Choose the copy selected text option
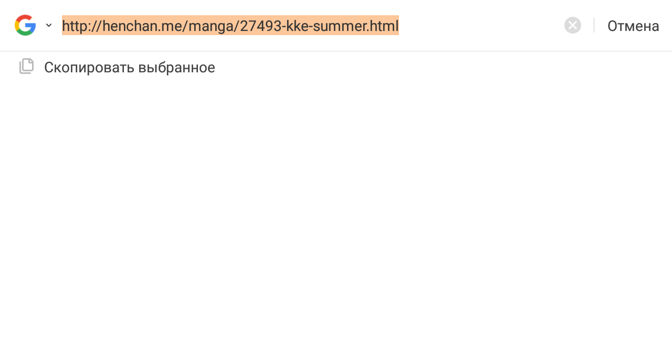Screen dimensions: 672x350 coord(129,68)
